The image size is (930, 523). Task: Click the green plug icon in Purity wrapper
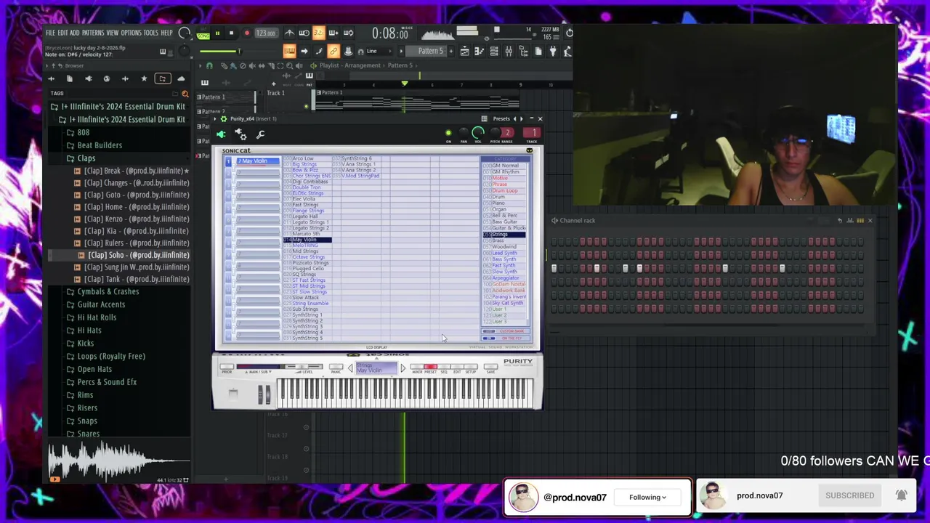tap(221, 134)
